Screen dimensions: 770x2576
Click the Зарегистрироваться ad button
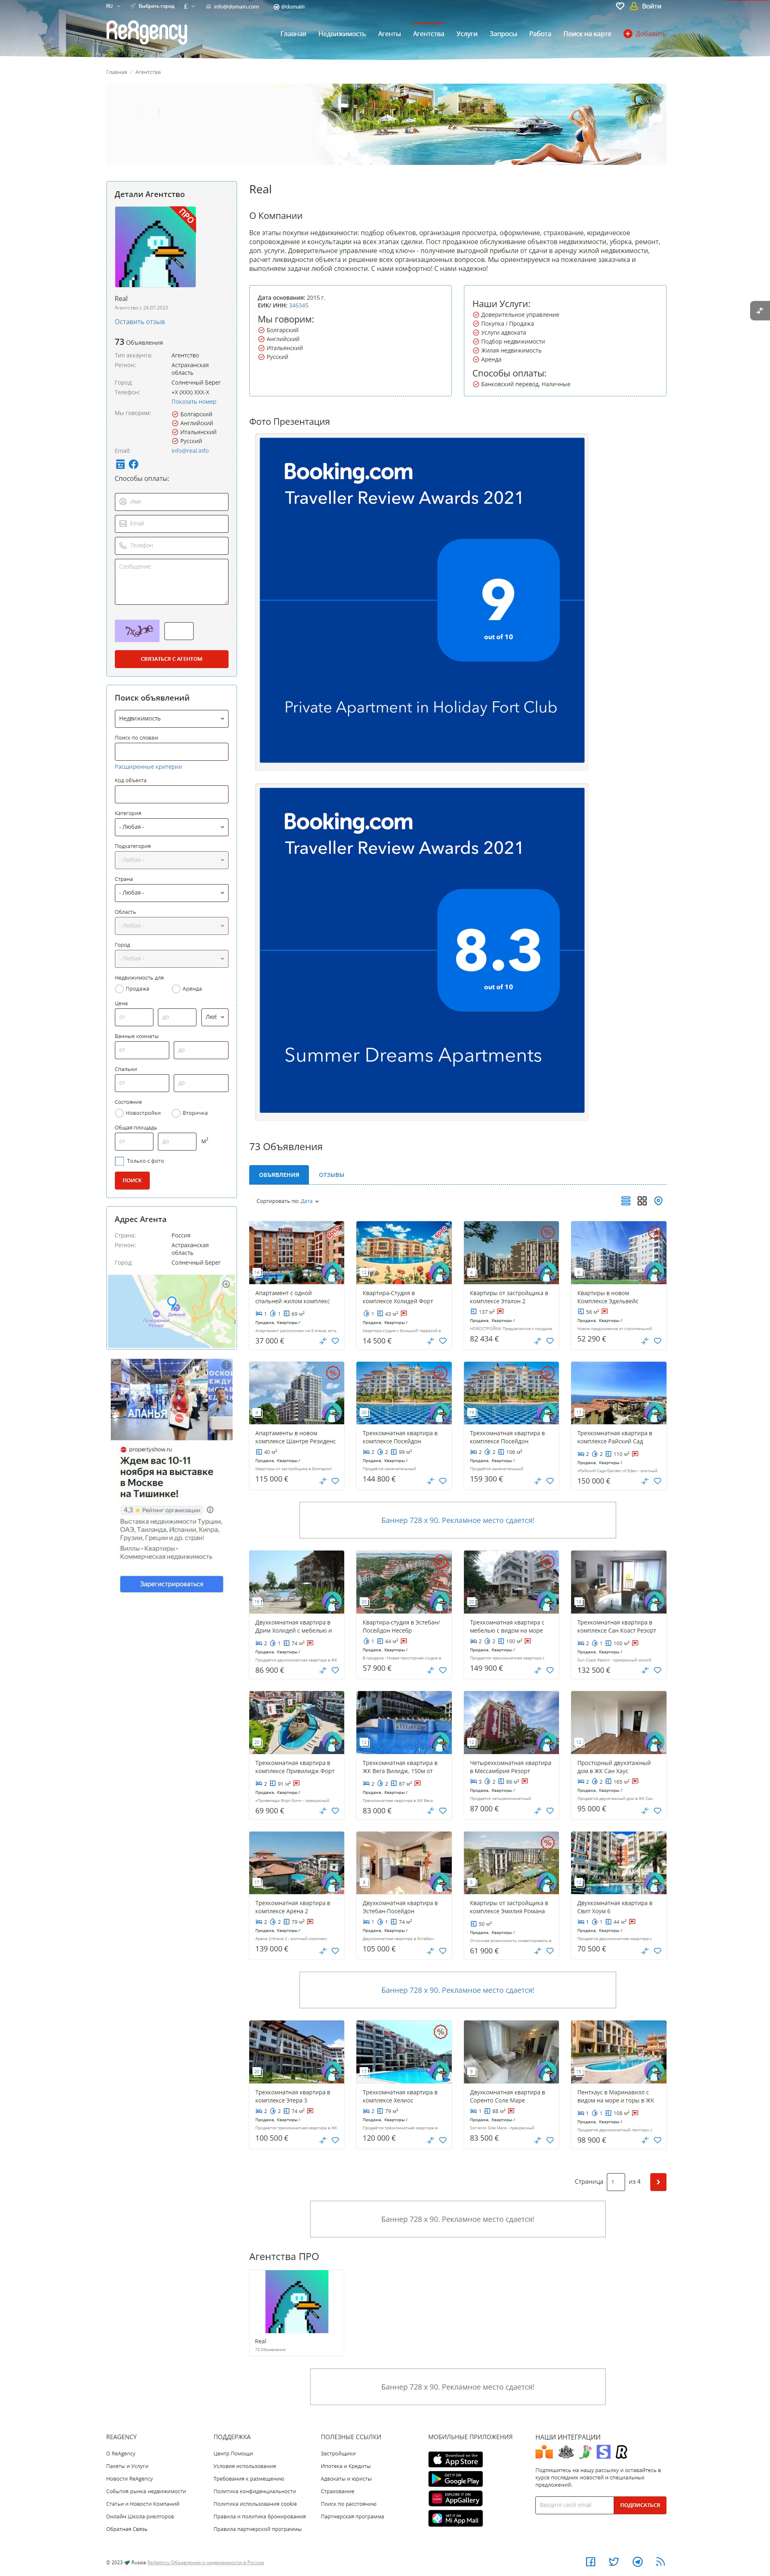(x=171, y=1584)
